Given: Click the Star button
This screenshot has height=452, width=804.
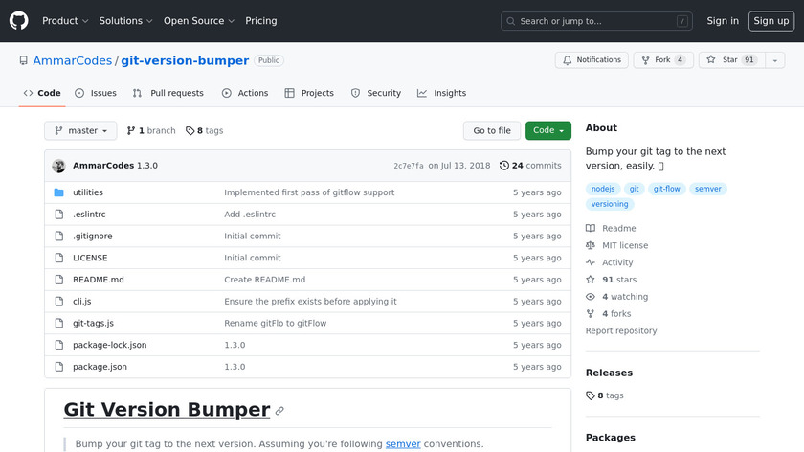Looking at the screenshot, I should tap(723, 60).
